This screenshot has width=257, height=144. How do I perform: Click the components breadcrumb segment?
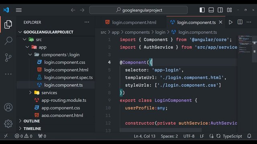(137, 32)
